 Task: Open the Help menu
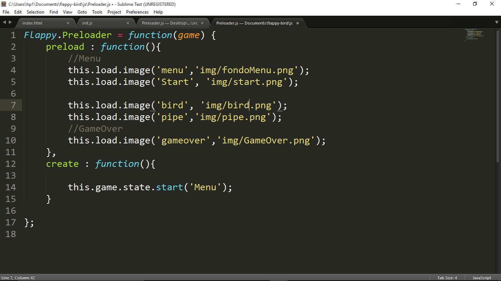(x=158, y=12)
